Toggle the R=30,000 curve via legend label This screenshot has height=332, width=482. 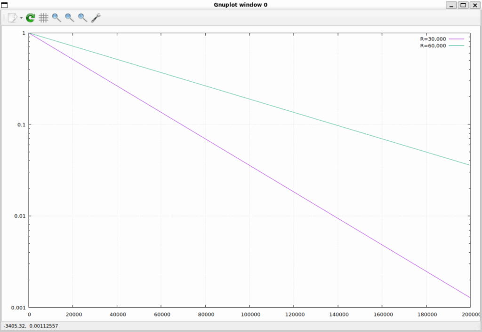coord(433,39)
